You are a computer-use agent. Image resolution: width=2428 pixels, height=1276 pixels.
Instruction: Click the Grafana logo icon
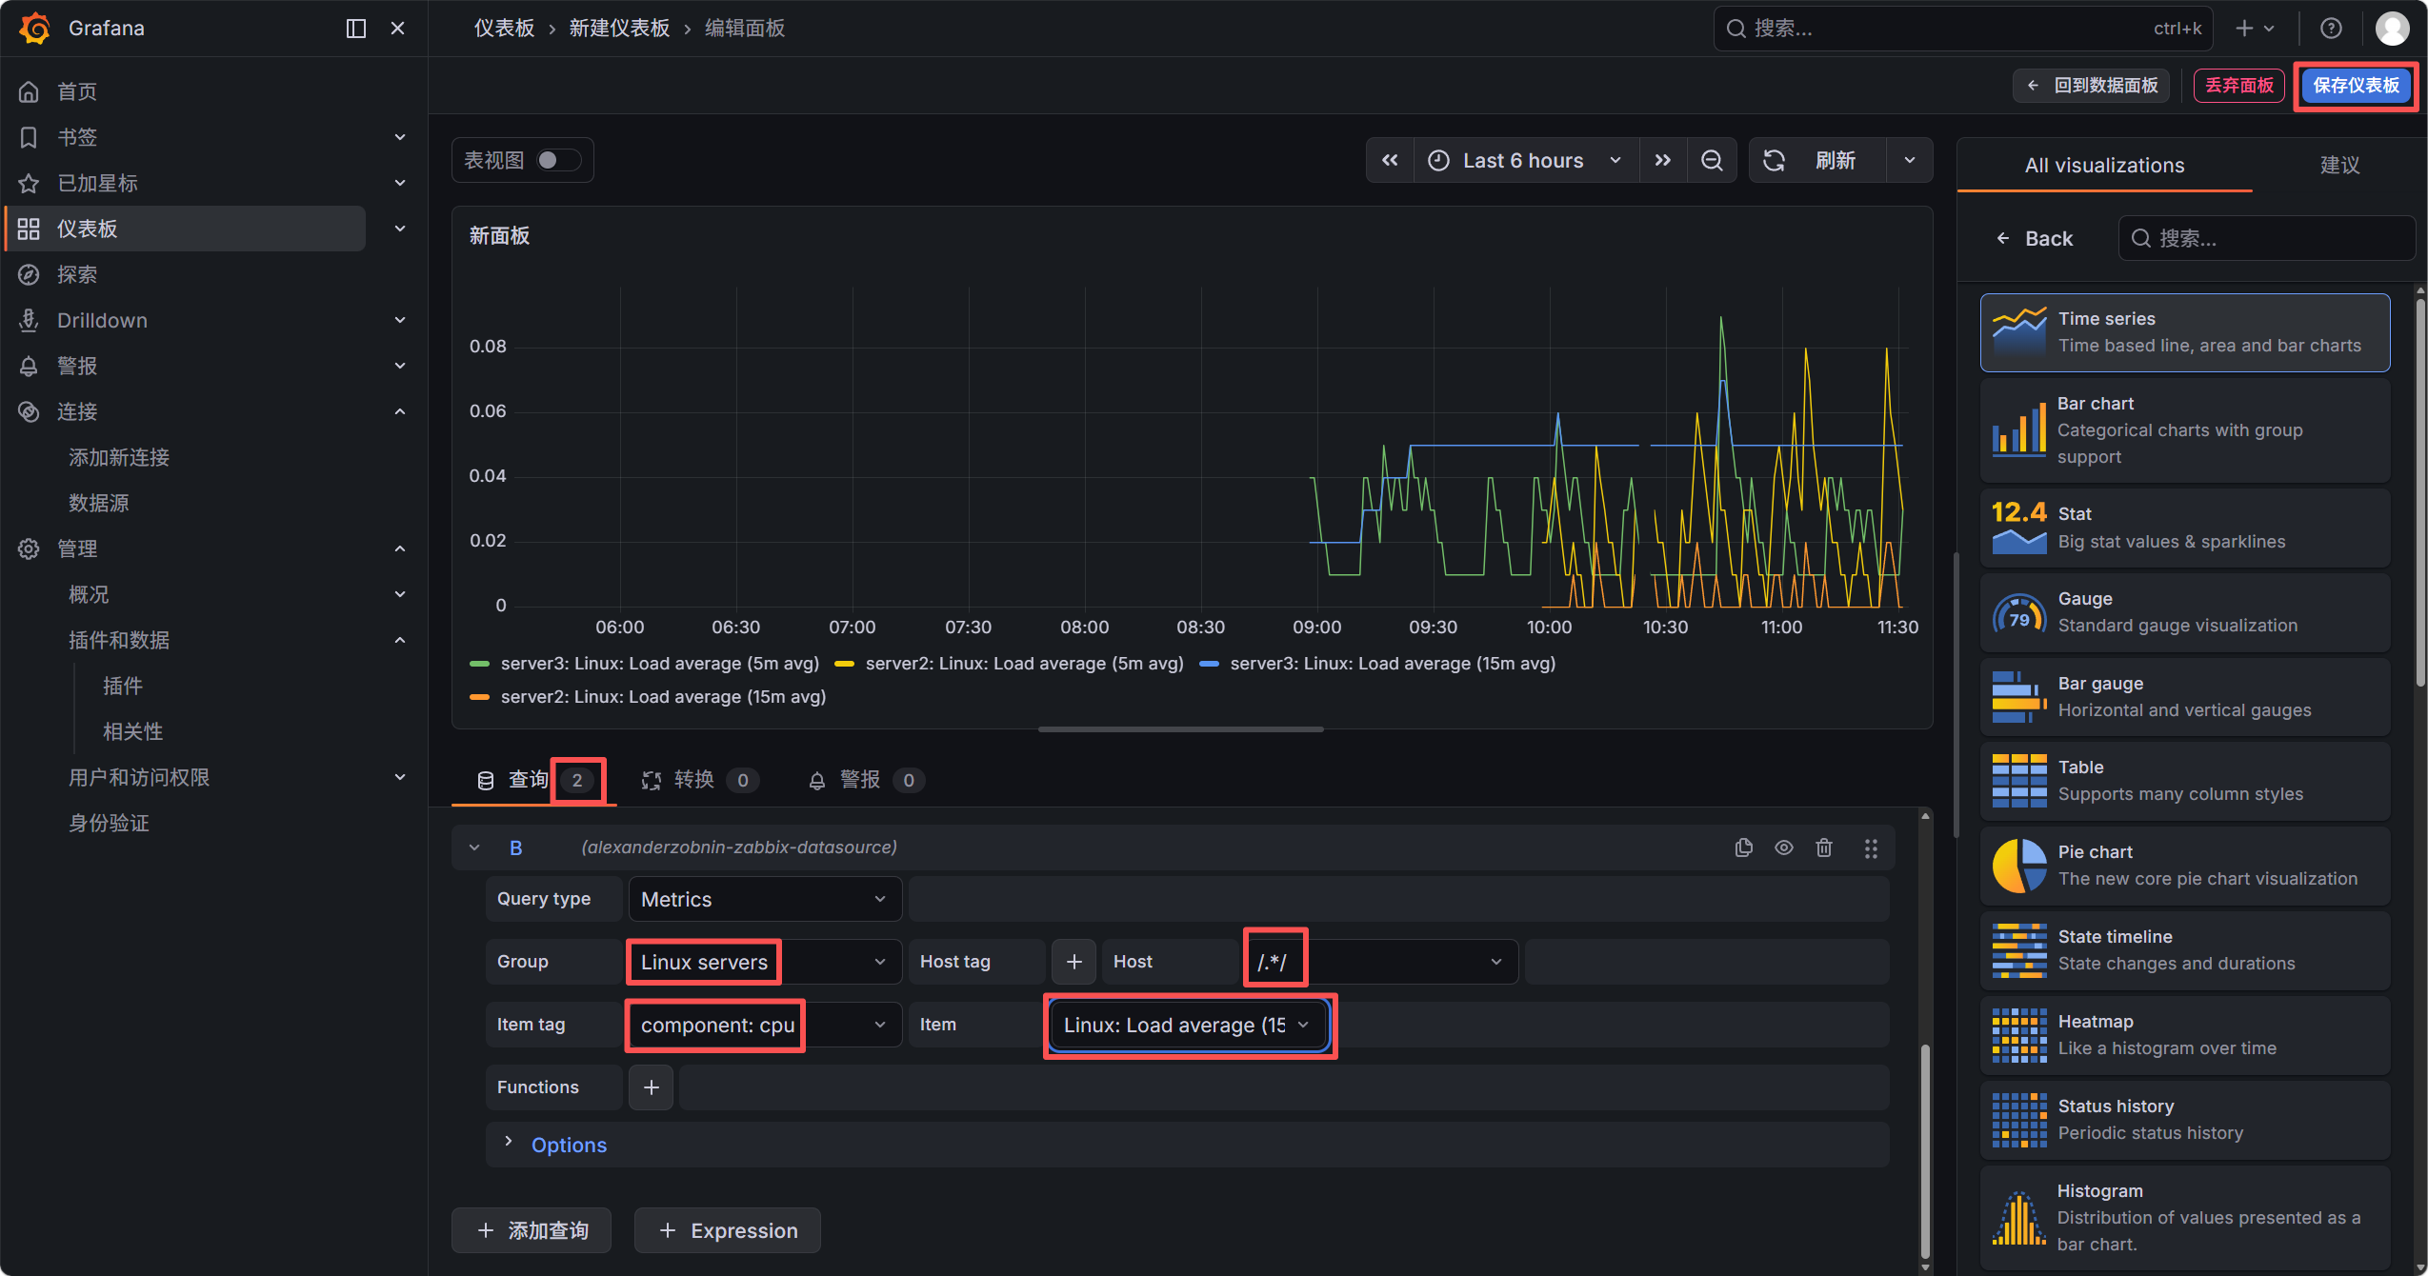(x=35, y=29)
